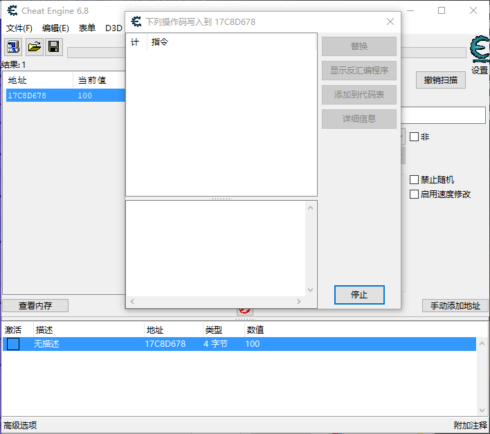
Task: Click the red clear list icon
Action: coord(244,311)
